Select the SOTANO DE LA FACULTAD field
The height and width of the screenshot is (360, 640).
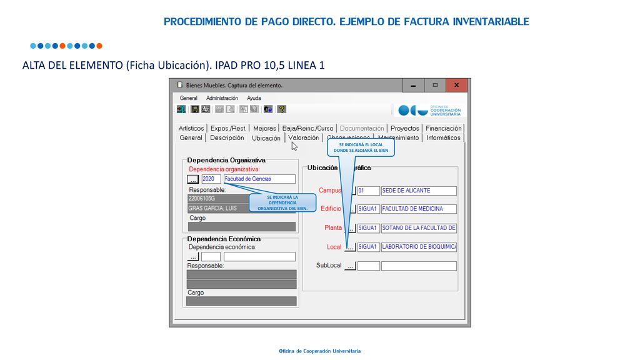[419, 228]
